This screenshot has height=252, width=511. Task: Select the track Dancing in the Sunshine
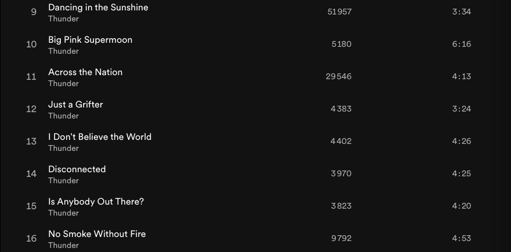coord(98,8)
